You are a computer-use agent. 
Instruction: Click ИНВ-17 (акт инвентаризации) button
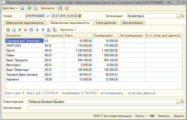point(113,116)
